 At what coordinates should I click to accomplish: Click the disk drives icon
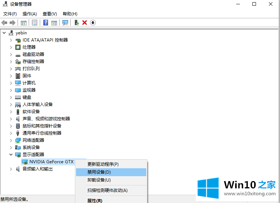(x=18, y=55)
